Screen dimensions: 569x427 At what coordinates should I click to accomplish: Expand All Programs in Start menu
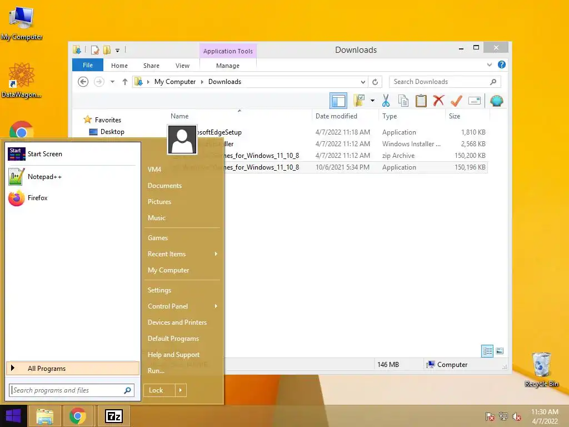(x=73, y=368)
